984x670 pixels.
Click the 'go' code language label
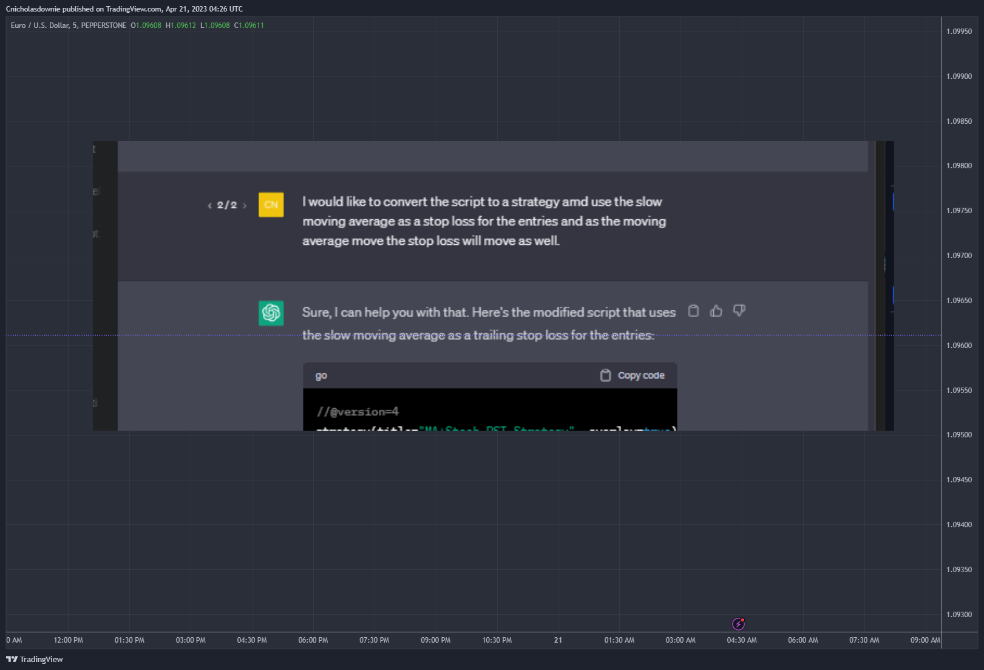coord(321,375)
